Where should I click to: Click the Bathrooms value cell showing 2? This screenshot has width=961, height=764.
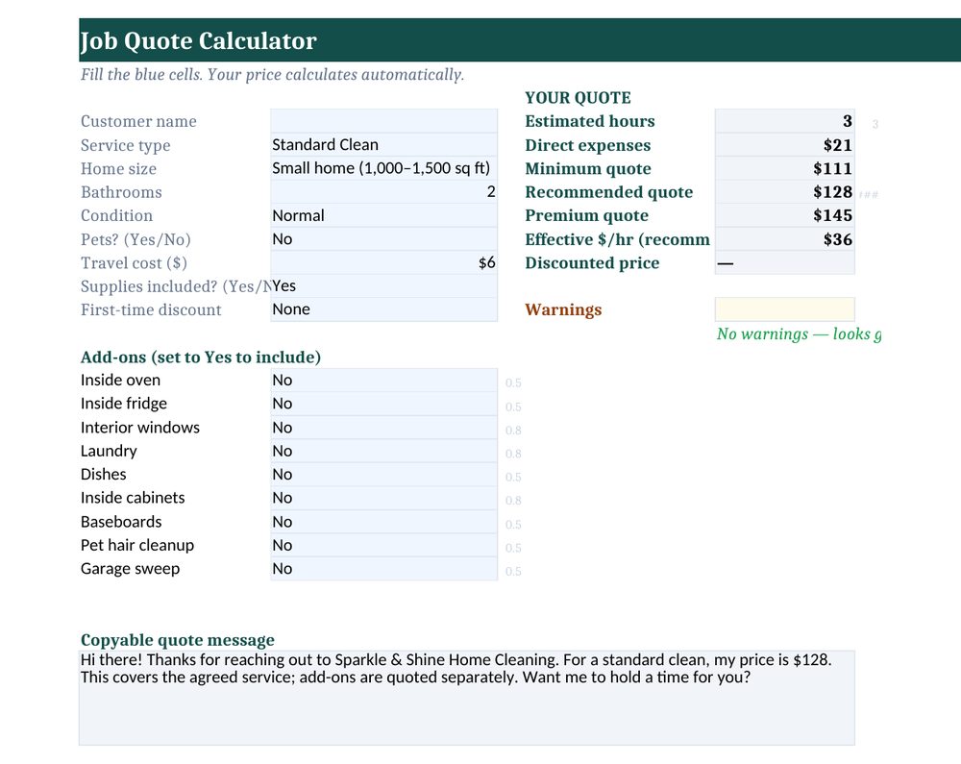(x=383, y=192)
